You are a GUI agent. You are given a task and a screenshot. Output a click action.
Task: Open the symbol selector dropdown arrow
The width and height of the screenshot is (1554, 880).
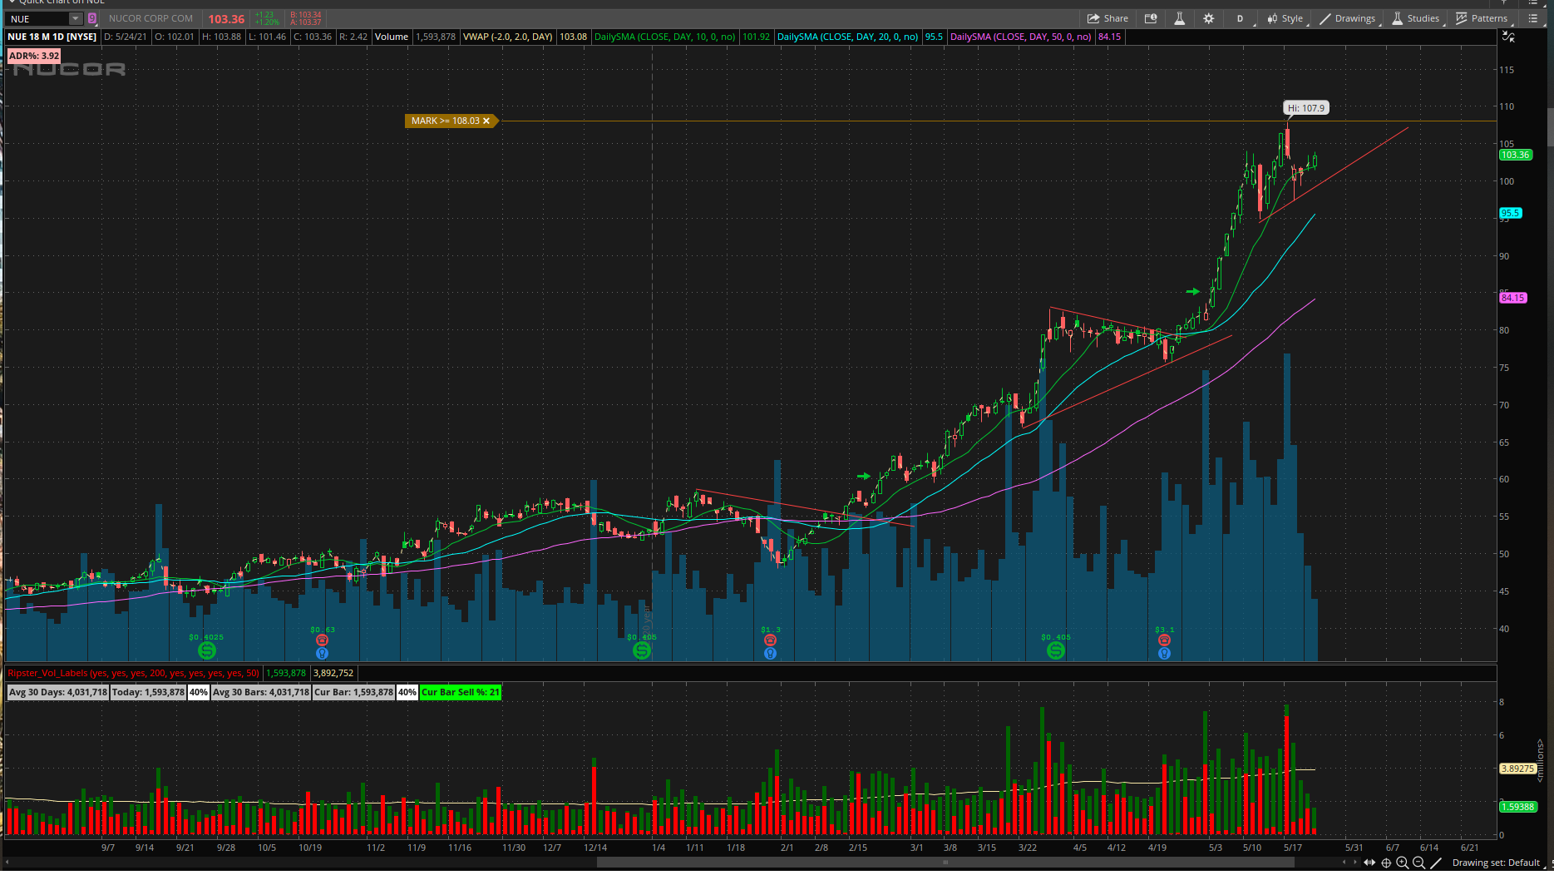click(76, 18)
